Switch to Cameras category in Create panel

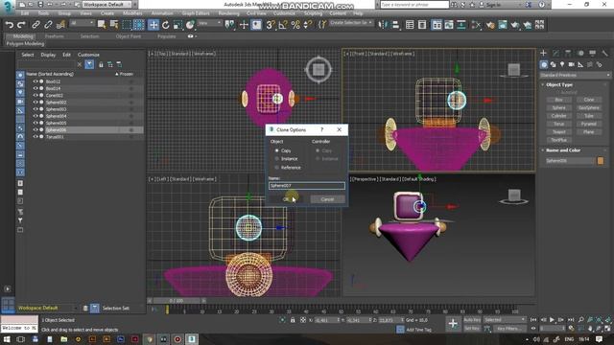tap(572, 64)
